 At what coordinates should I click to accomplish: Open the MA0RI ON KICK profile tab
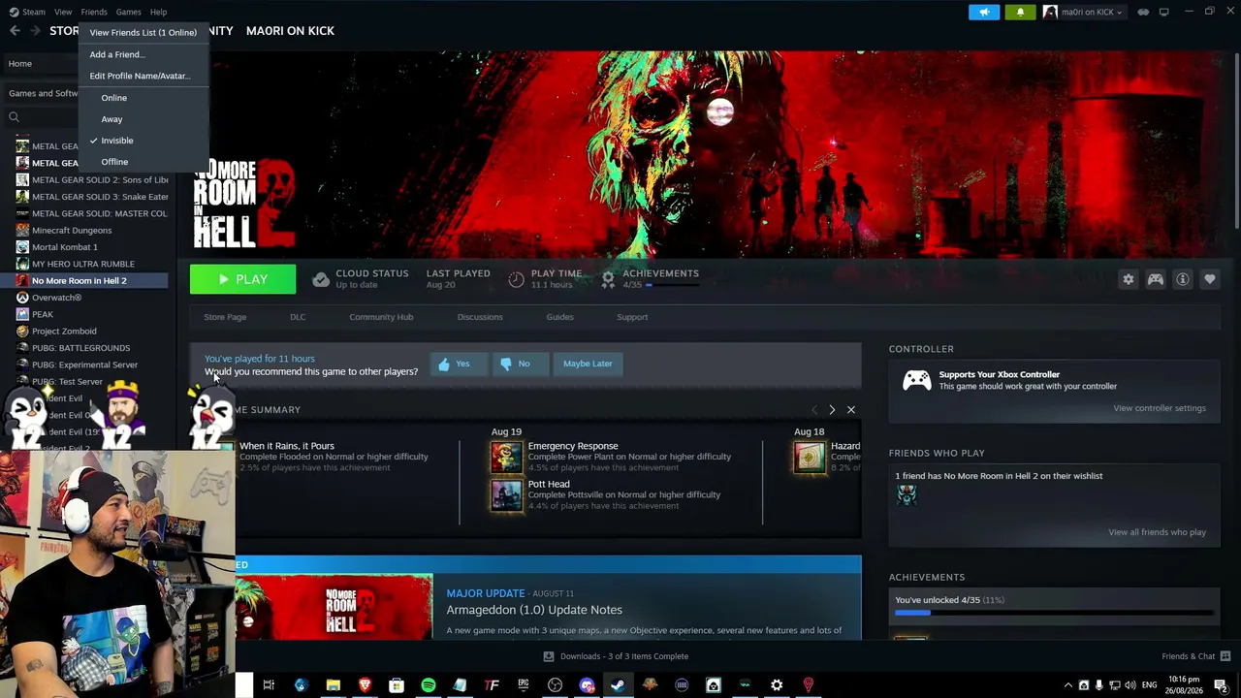point(290,31)
